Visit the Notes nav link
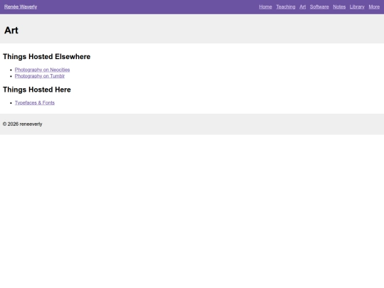 pos(339,7)
